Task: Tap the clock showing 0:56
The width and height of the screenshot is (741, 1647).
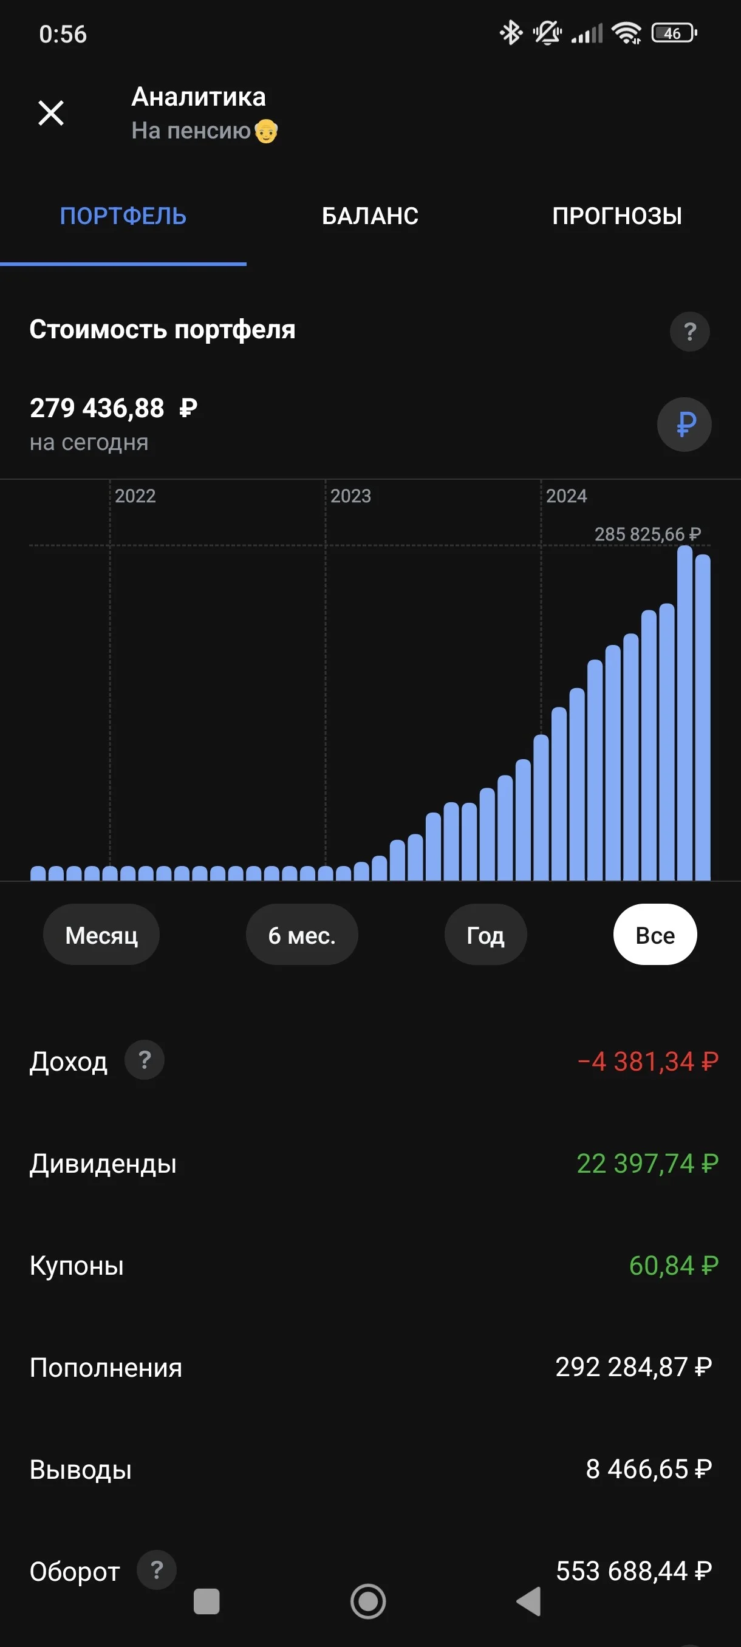Action: click(63, 34)
